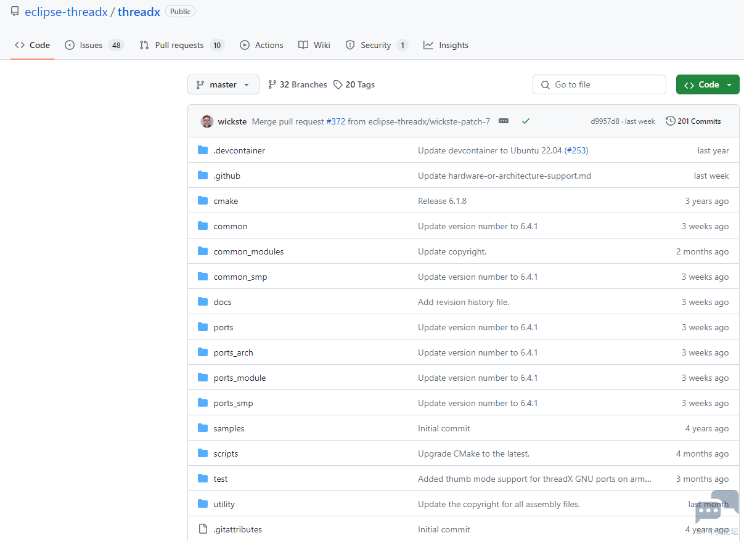744x541 pixels.
Task: Open the Insights tab
Action: (446, 45)
